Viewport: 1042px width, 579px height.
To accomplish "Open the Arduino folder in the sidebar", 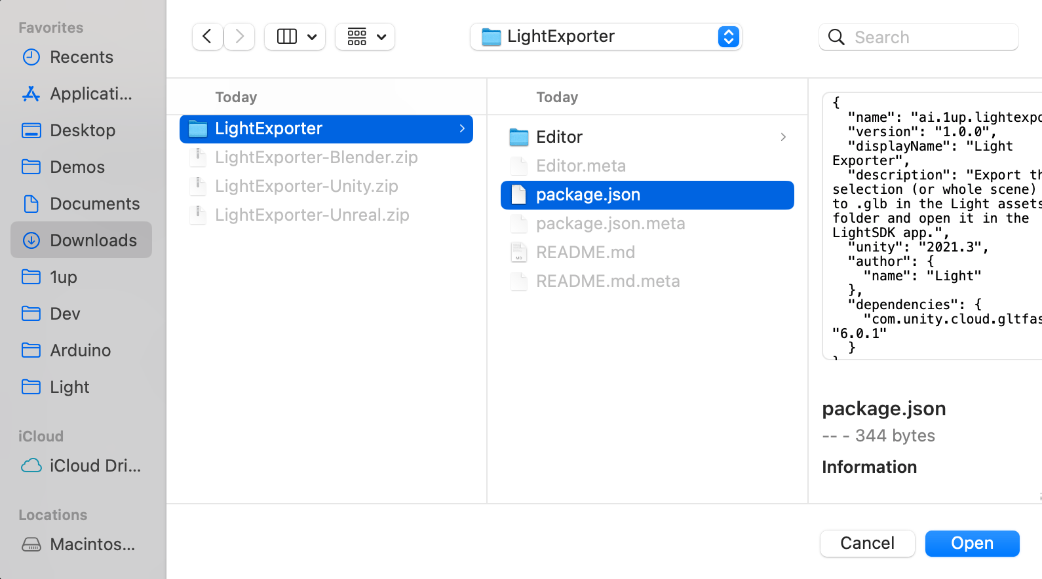I will pos(81,350).
